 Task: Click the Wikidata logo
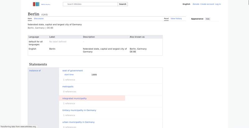[x=41, y=4]
